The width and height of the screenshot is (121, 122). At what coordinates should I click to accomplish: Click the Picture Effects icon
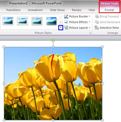coord(66,22)
